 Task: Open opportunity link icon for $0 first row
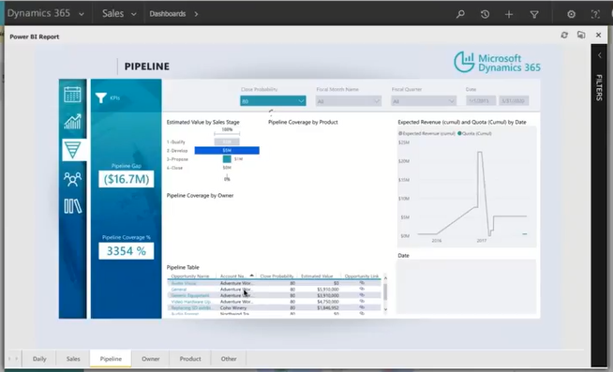click(362, 283)
